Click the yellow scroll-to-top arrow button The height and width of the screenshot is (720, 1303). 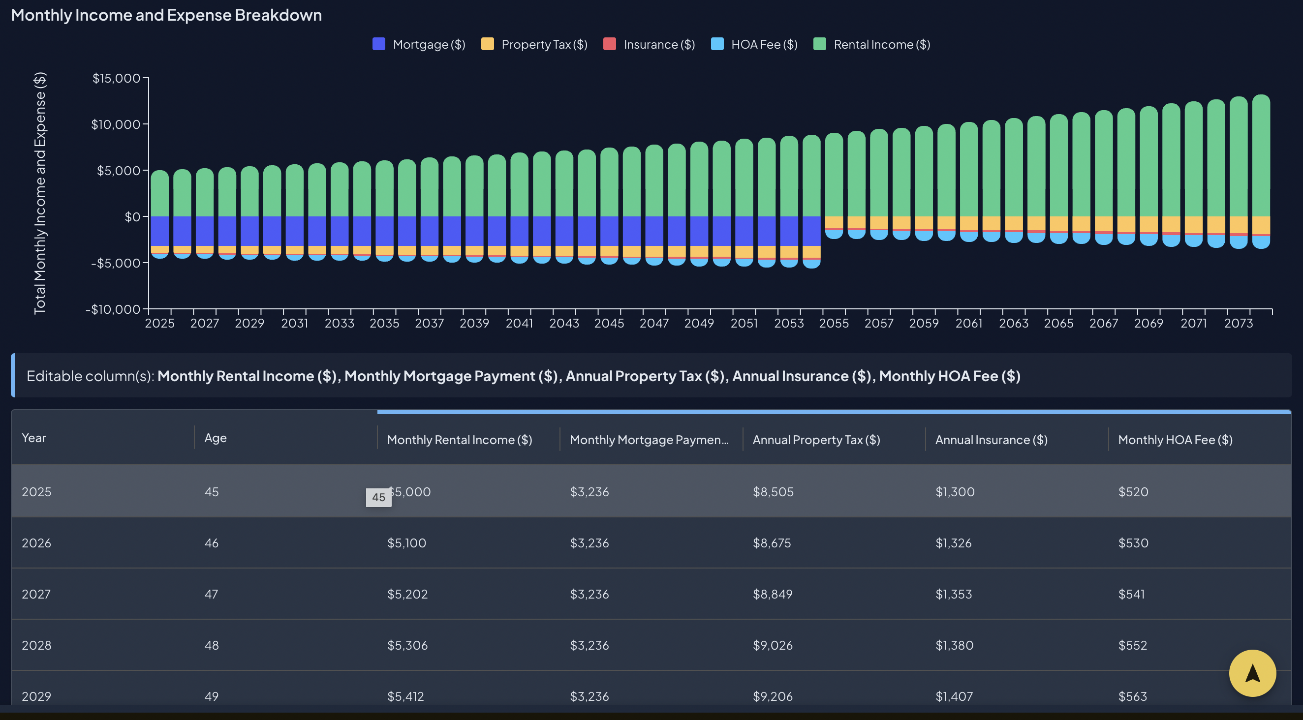coord(1252,673)
